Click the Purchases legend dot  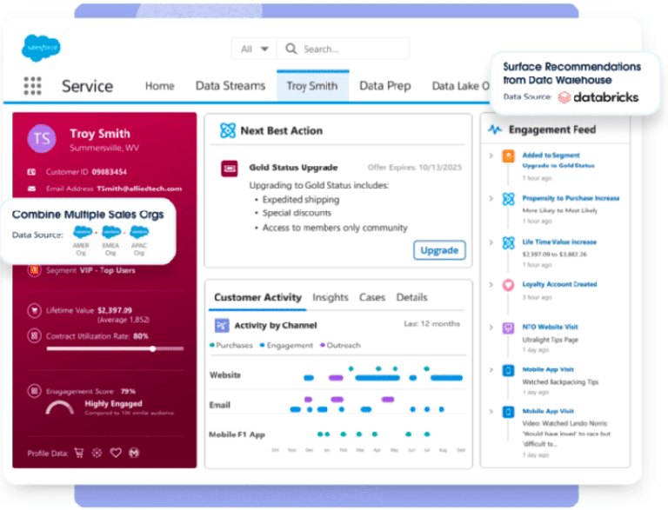[211, 345]
